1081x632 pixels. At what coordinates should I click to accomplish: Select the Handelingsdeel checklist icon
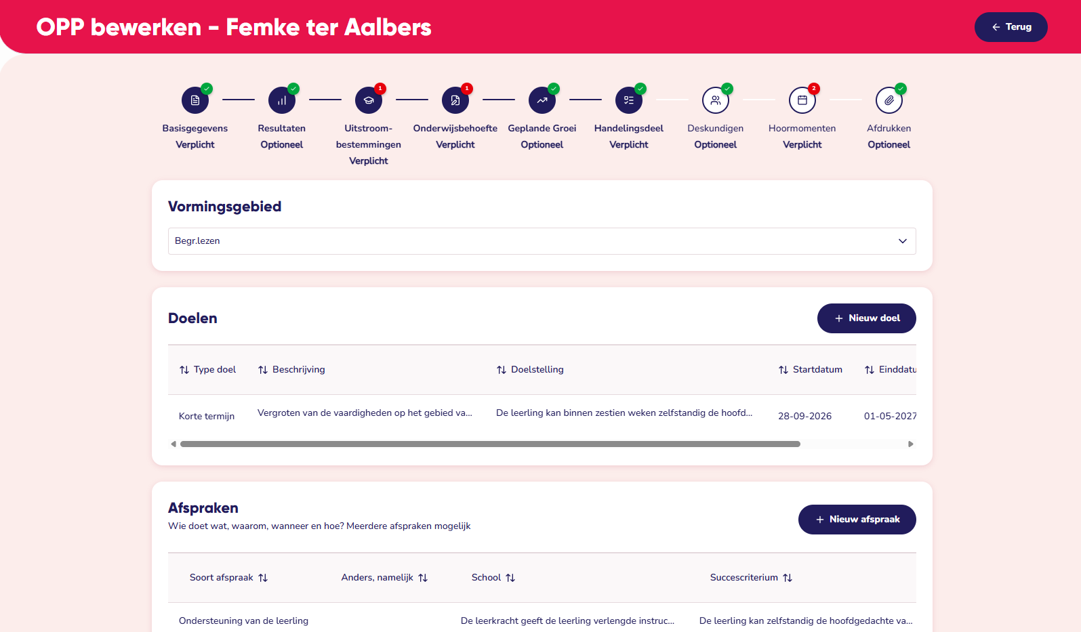point(629,100)
